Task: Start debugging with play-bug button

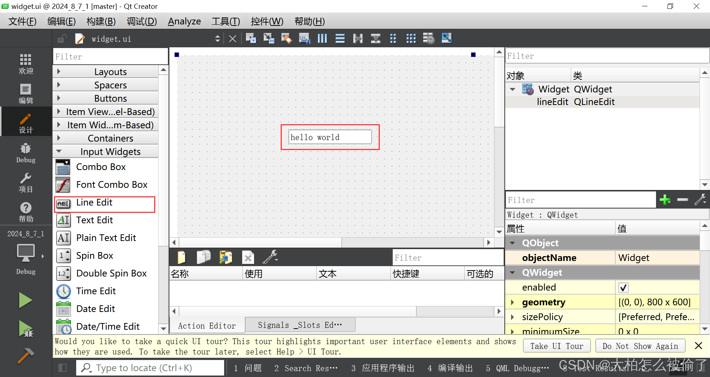Action: coord(26,329)
